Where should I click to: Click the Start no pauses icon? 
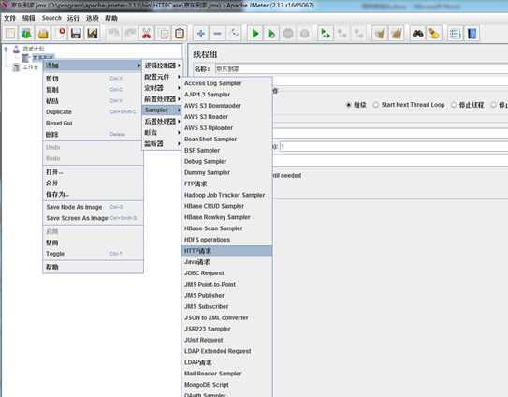click(x=271, y=34)
